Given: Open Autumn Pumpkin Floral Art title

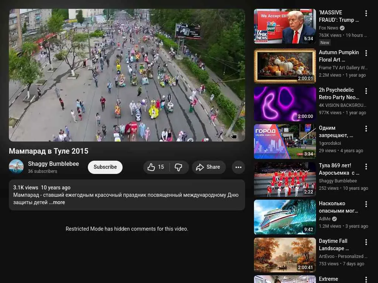Looking at the screenshot, I should [339, 56].
